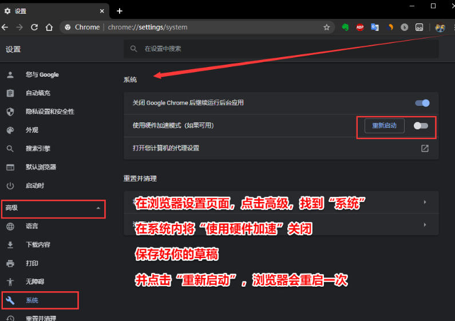Click the 重新启动 relaunch button
The image size is (455, 321).
pos(384,125)
